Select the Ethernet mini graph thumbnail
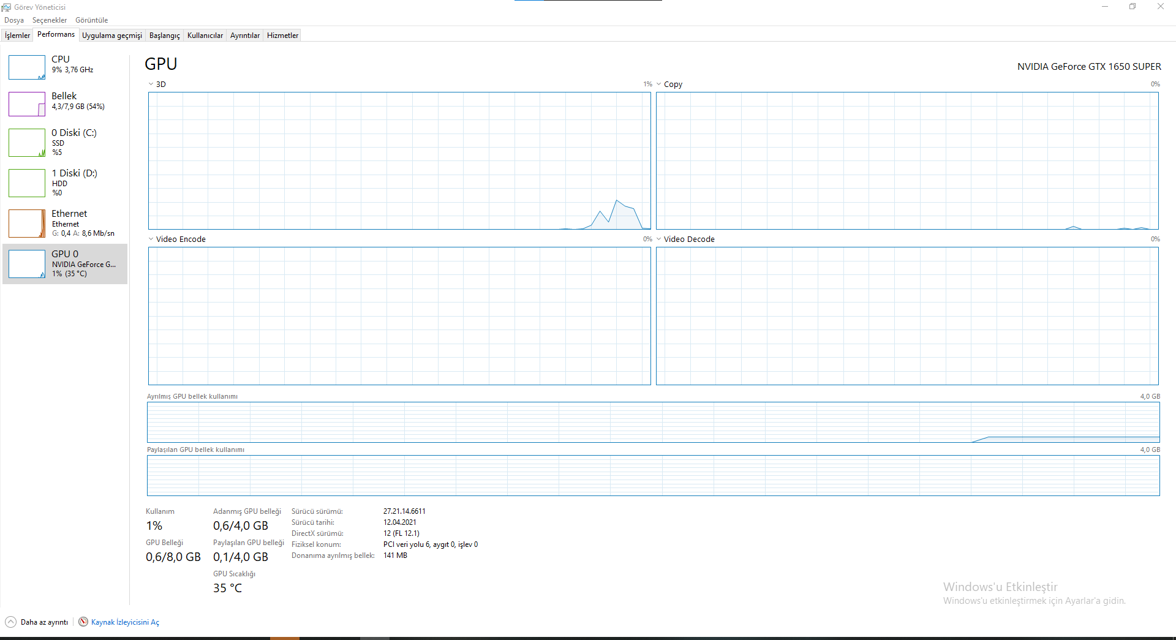 pos(27,224)
